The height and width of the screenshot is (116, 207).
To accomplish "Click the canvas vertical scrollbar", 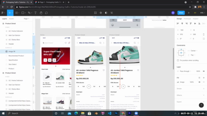I will pyautogui.click(x=173, y=59).
